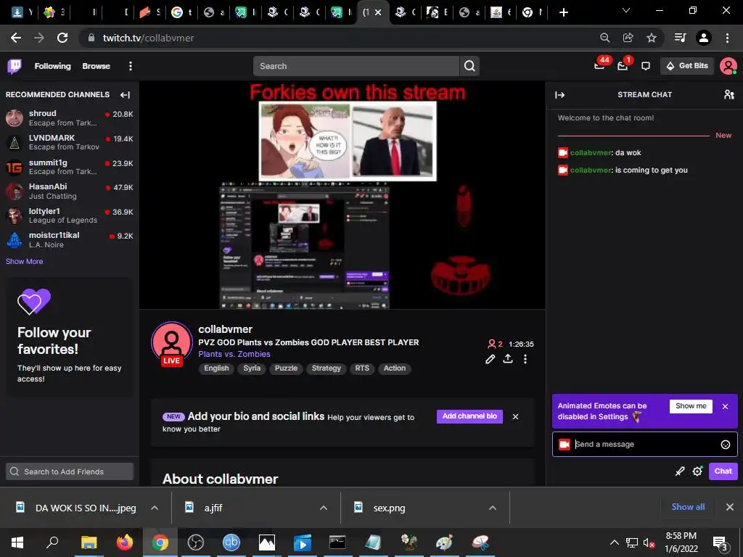Open the loltyler1 recommended channel

(69, 216)
